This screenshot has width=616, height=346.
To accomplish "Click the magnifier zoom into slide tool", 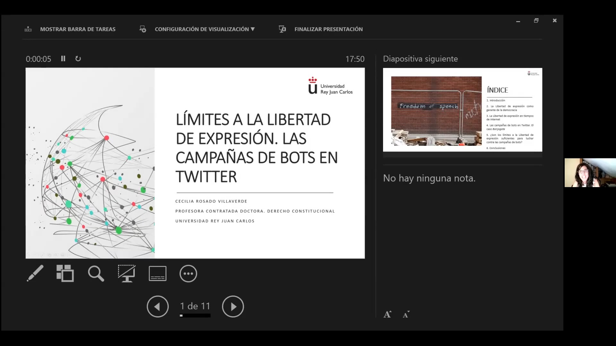I will tap(96, 273).
